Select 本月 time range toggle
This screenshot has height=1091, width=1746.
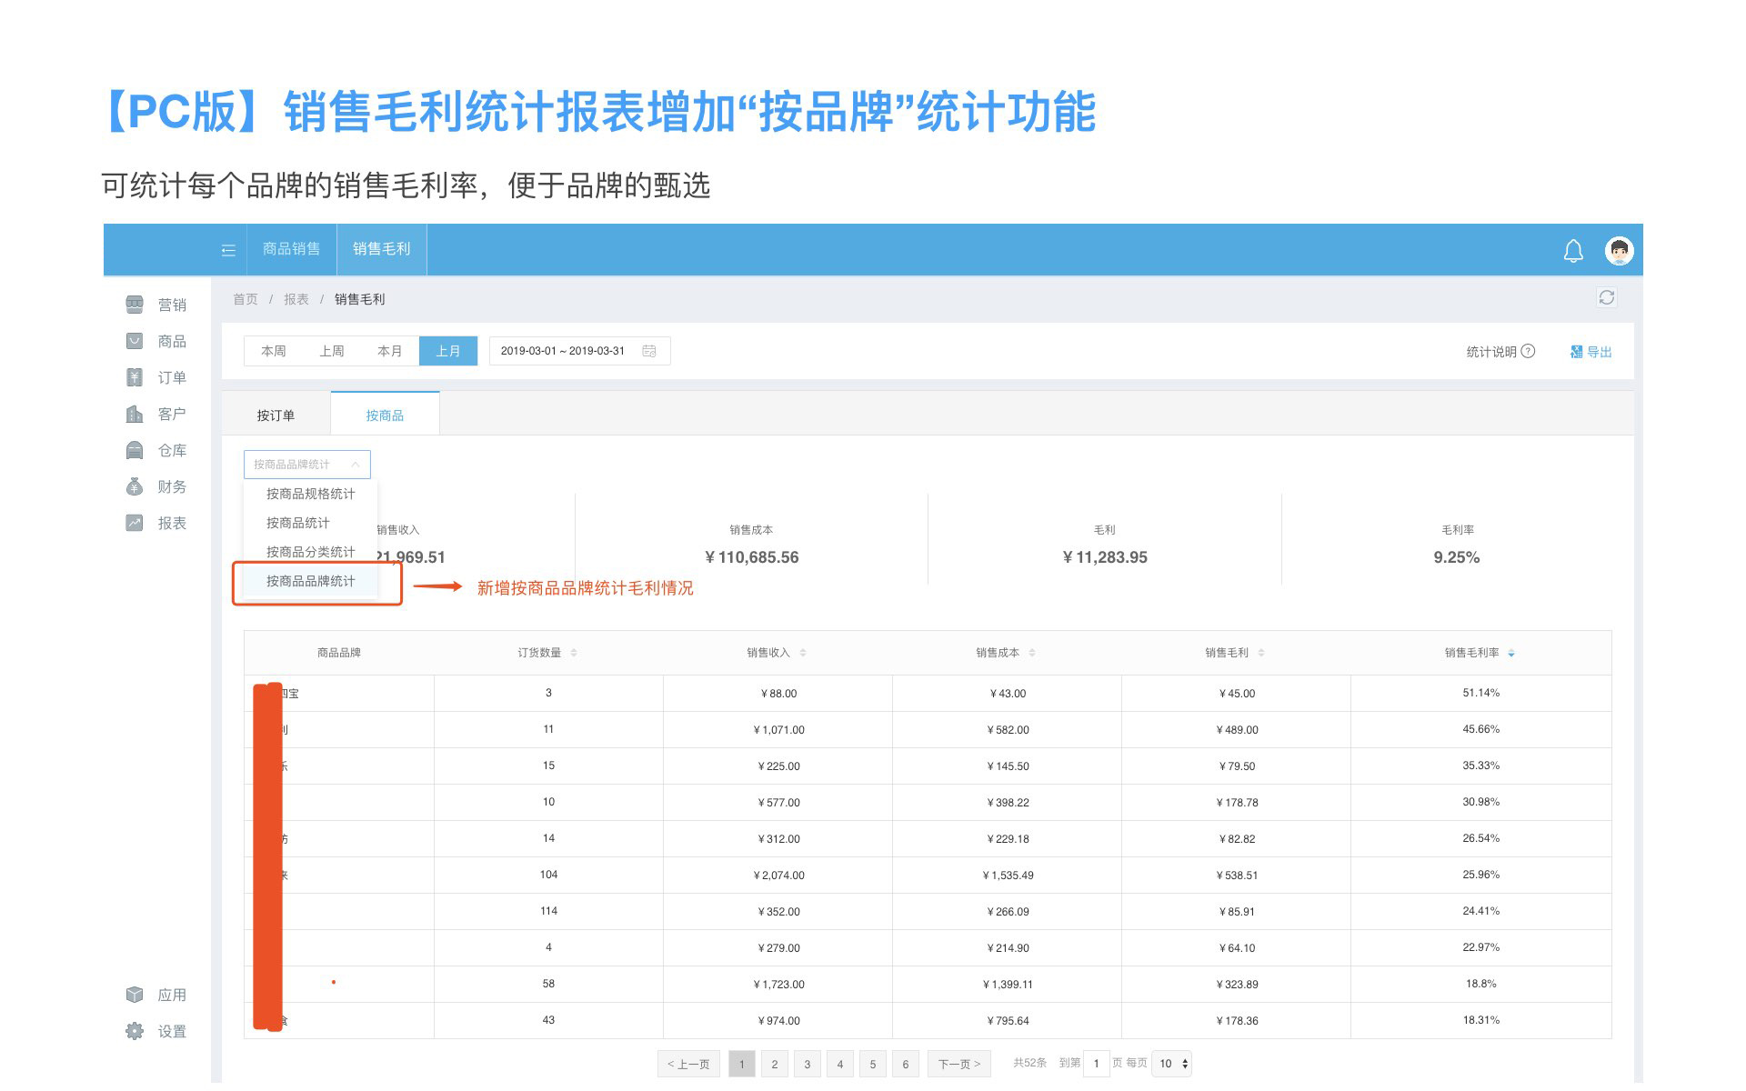click(389, 351)
